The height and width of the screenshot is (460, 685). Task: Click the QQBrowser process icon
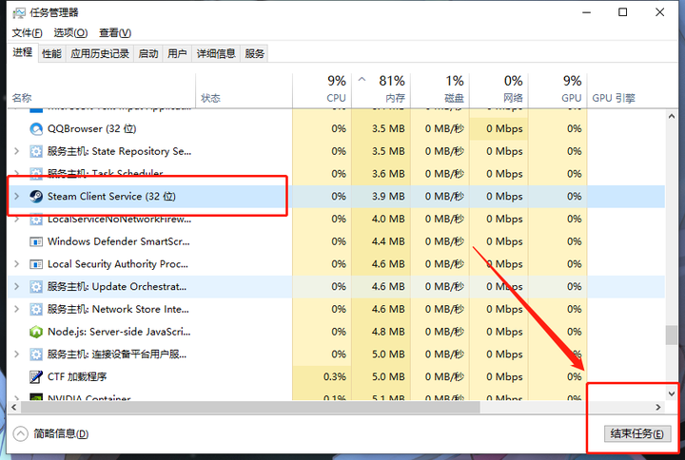[36, 128]
